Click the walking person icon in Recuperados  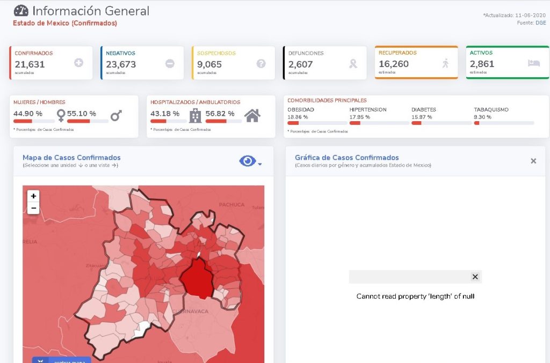click(445, 63)
